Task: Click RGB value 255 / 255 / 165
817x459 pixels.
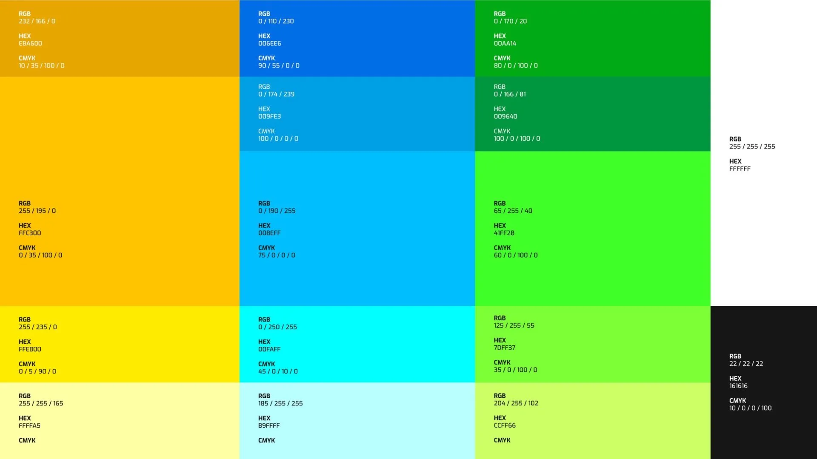Action: (41, 403)
